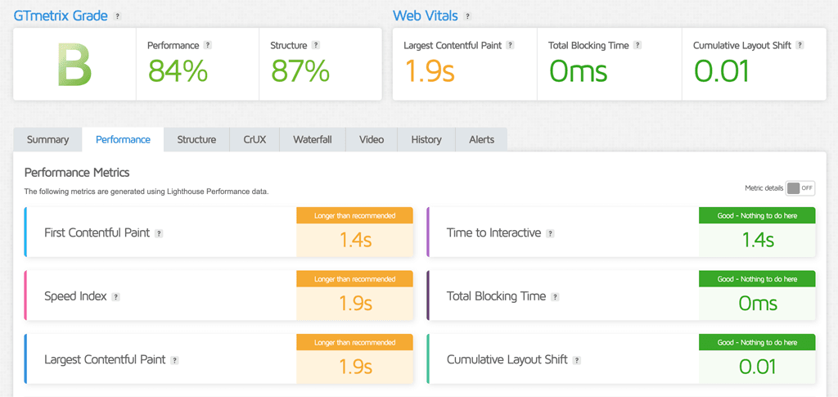Open help for First Contentful Paint metric
Image resolution: width=838 pixels, height=397 pixels.
click(x=159, y=233)
